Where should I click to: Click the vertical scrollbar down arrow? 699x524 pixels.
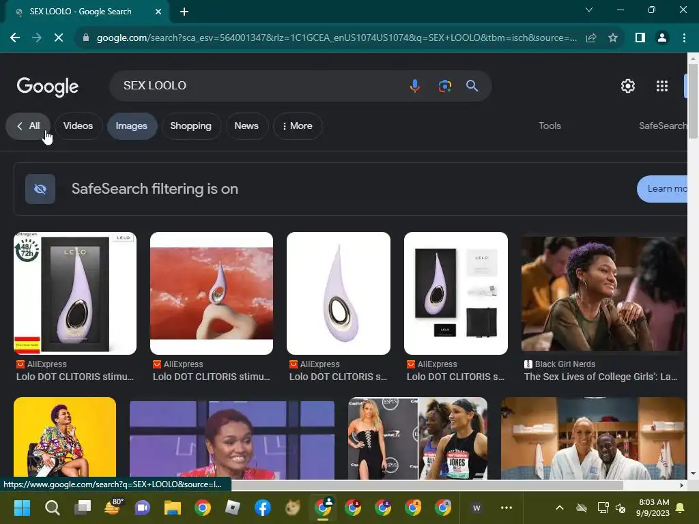pos(693,474)
